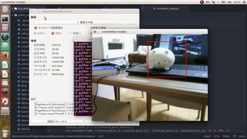Click the correlation_tracker.py file path in status bar
The height and width of the screenshot is (139, 247).
coord(54,136)
